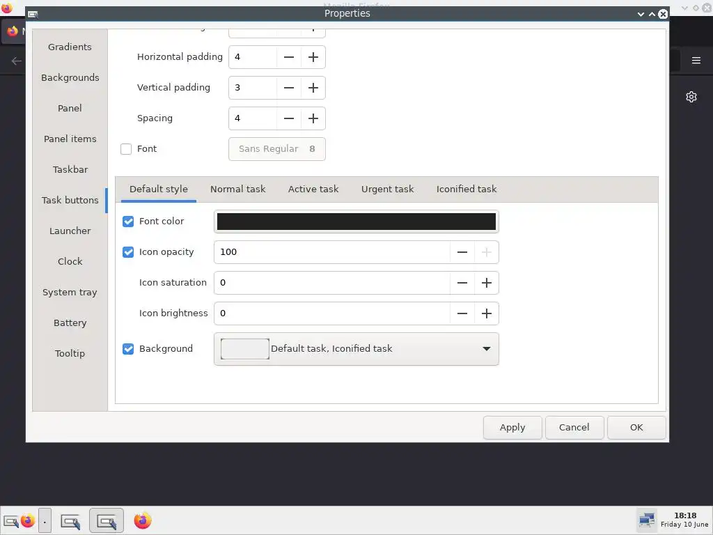Click Firefox back arrow behind the dialog
Viewport: 713px width, 535px height.
point(17,61)
